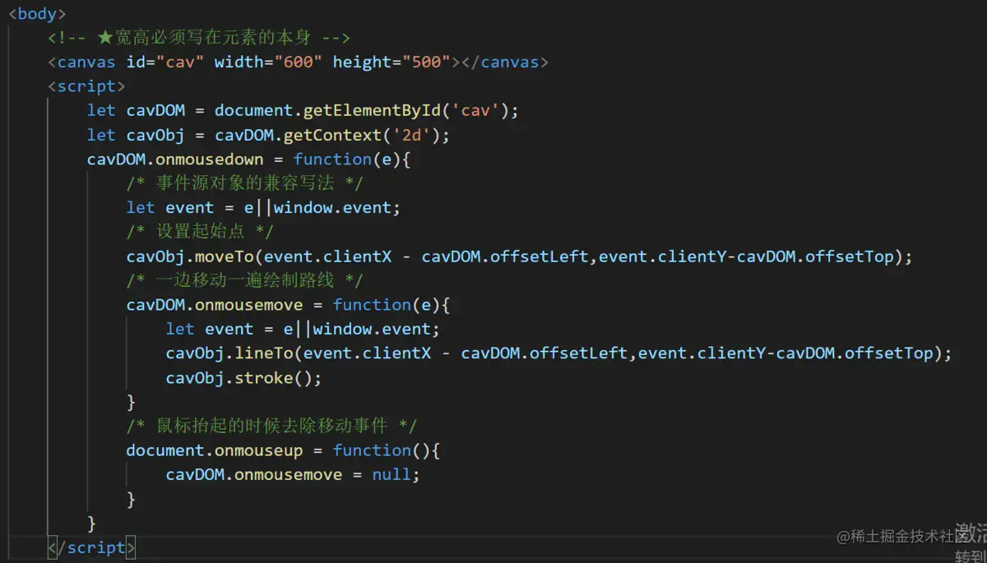The height and width of the screenshot is (563, 987).
Task: Click the green HTML comment line
Action: (x=200, y=38)
